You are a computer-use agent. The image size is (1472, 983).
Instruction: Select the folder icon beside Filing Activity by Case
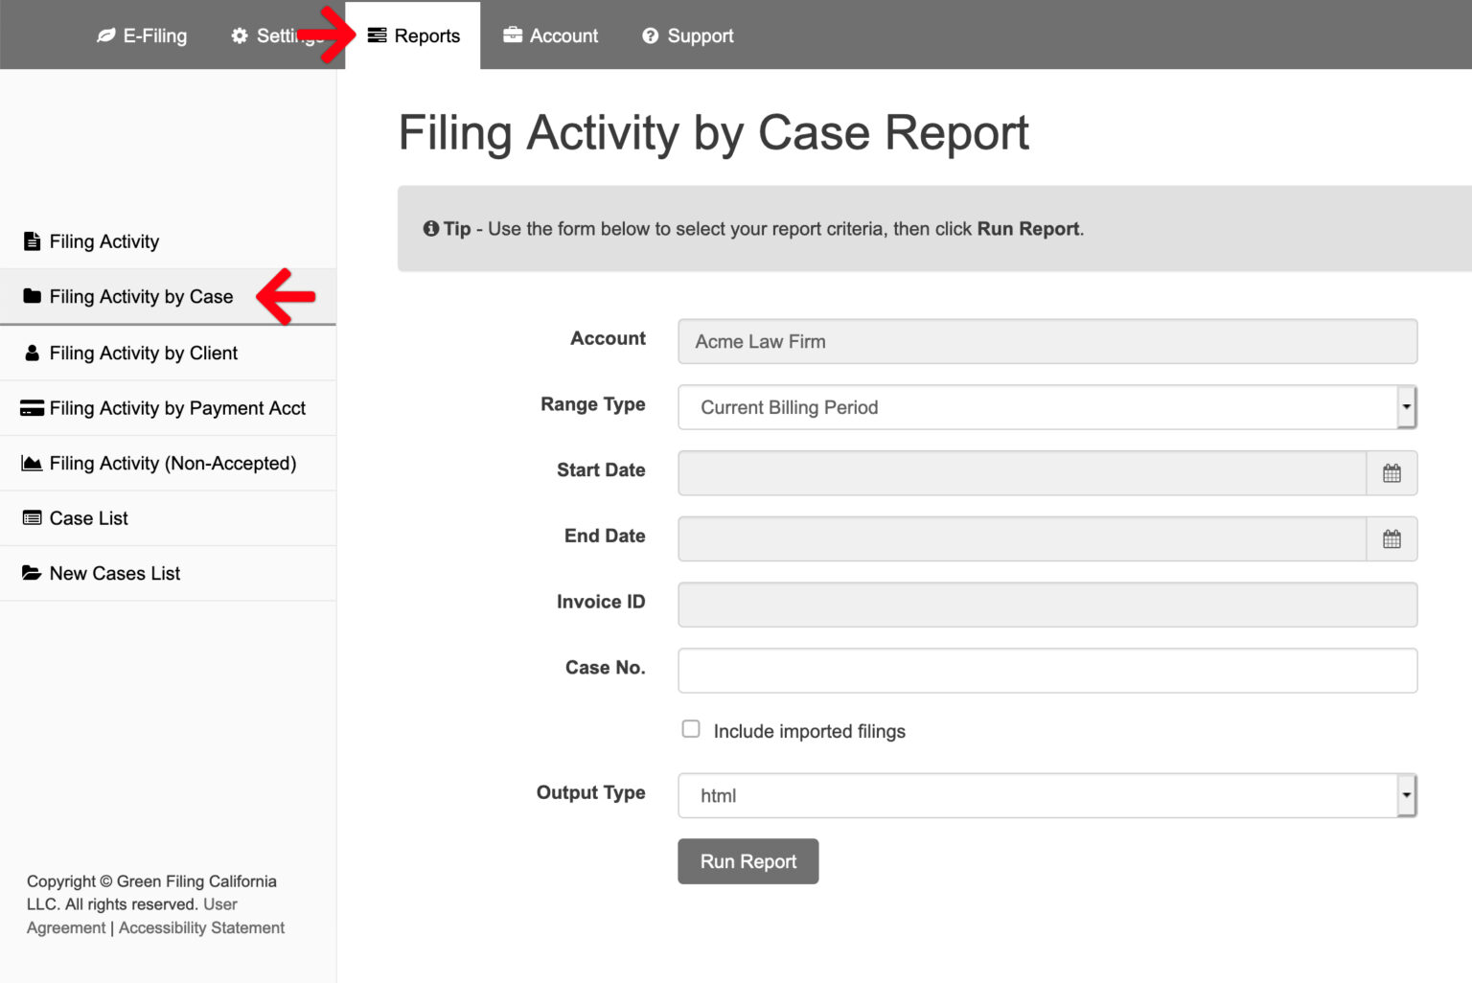click(x=32, y=297)
